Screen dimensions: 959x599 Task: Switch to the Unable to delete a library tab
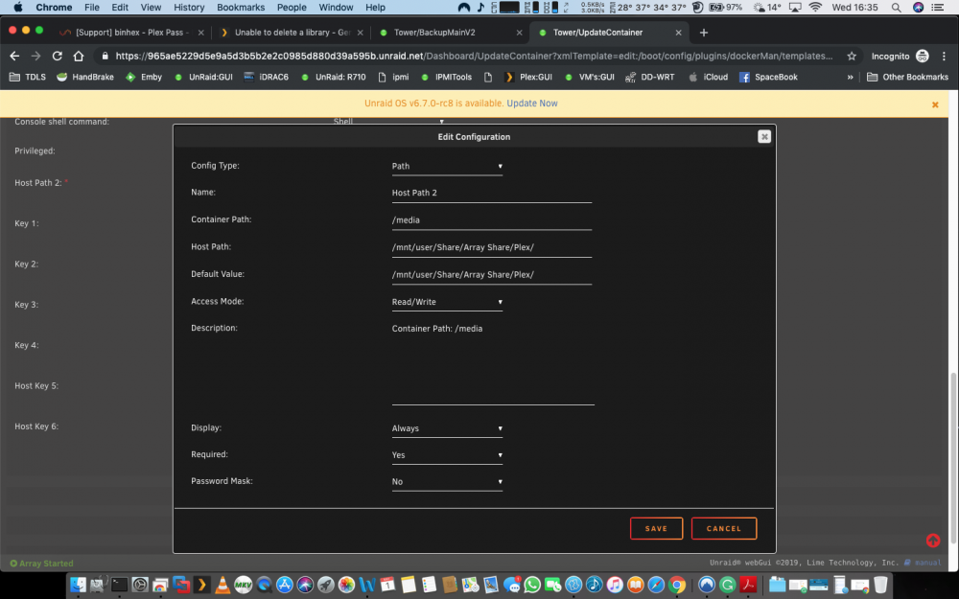(292, 33)
